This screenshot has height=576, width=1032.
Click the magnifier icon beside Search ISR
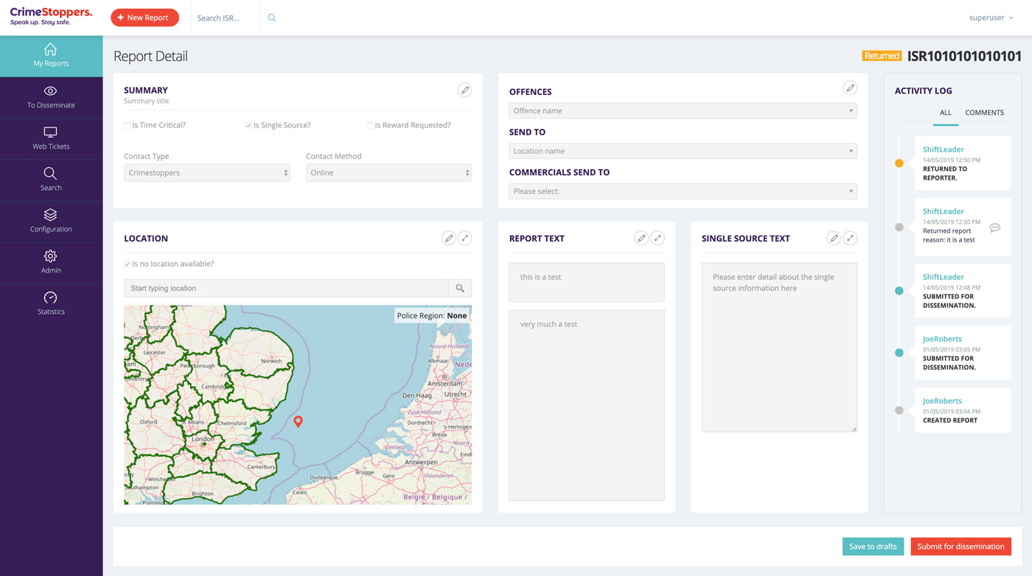[x=272, y=18]
